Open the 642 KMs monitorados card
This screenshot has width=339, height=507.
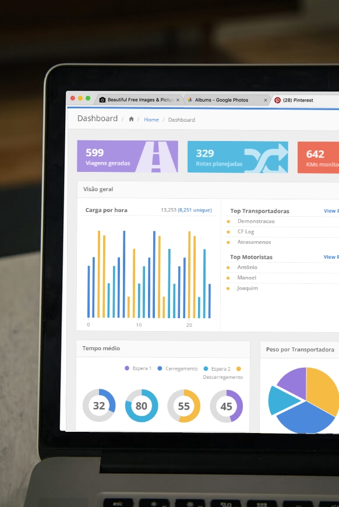pyautogui.click(x=318, y=157)
